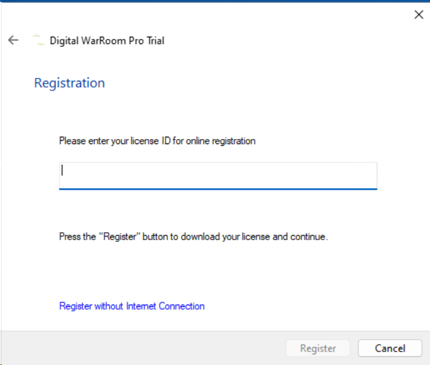Focus the license ID text field
430x365 pixels.
point(218,176)
